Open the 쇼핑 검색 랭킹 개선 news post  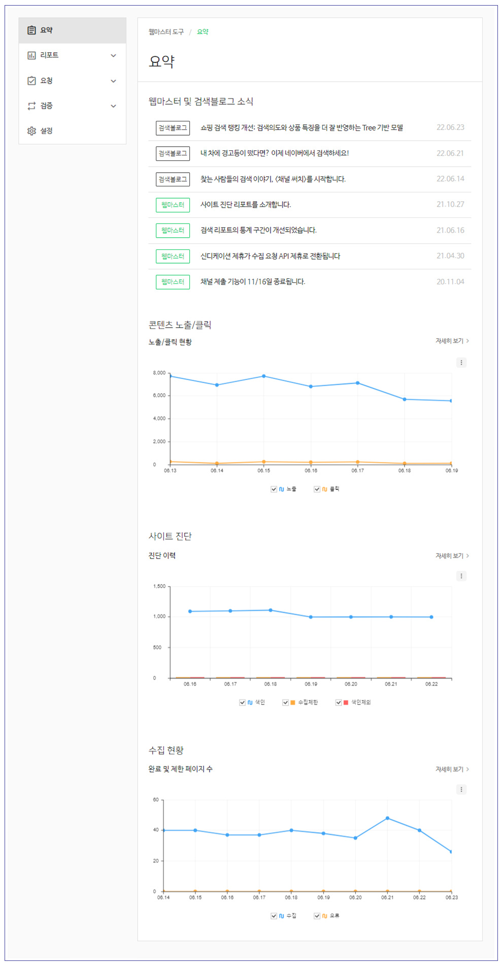pos(302,127)
